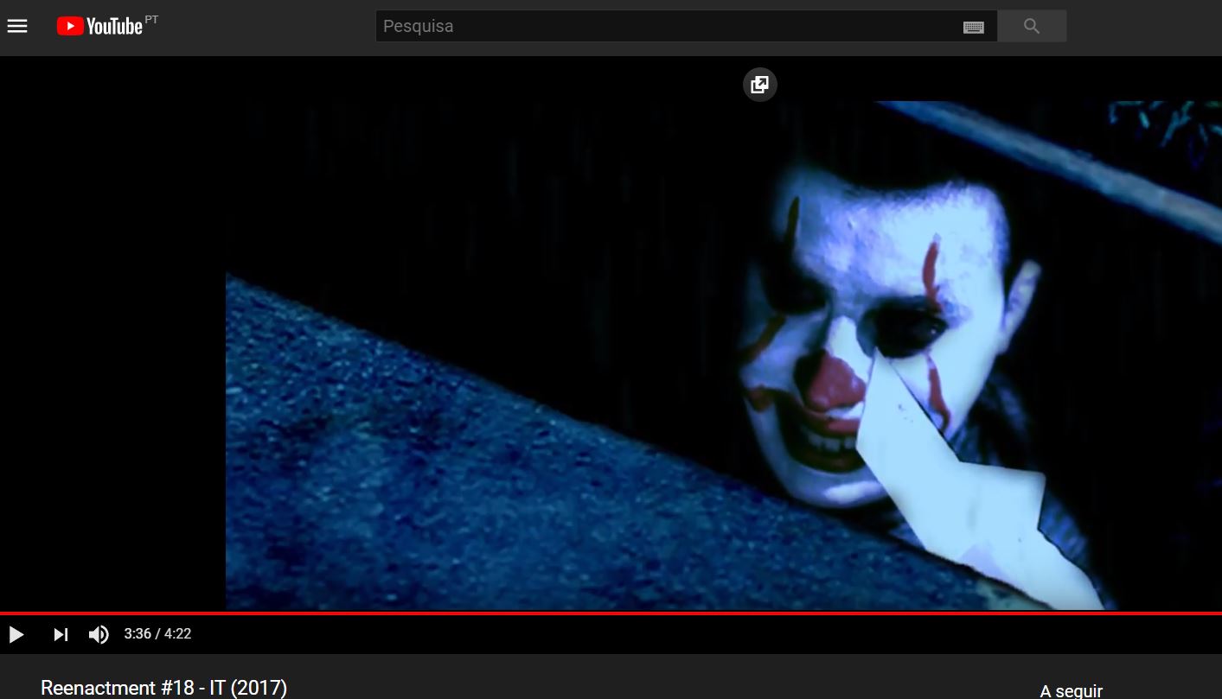Open the miniplayer pop-out icon
Screen dimensions: 1222x699
(760, 85)
